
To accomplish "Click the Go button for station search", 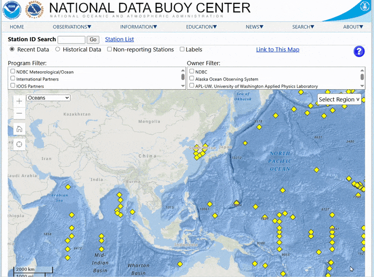I will tap(93, 40).
